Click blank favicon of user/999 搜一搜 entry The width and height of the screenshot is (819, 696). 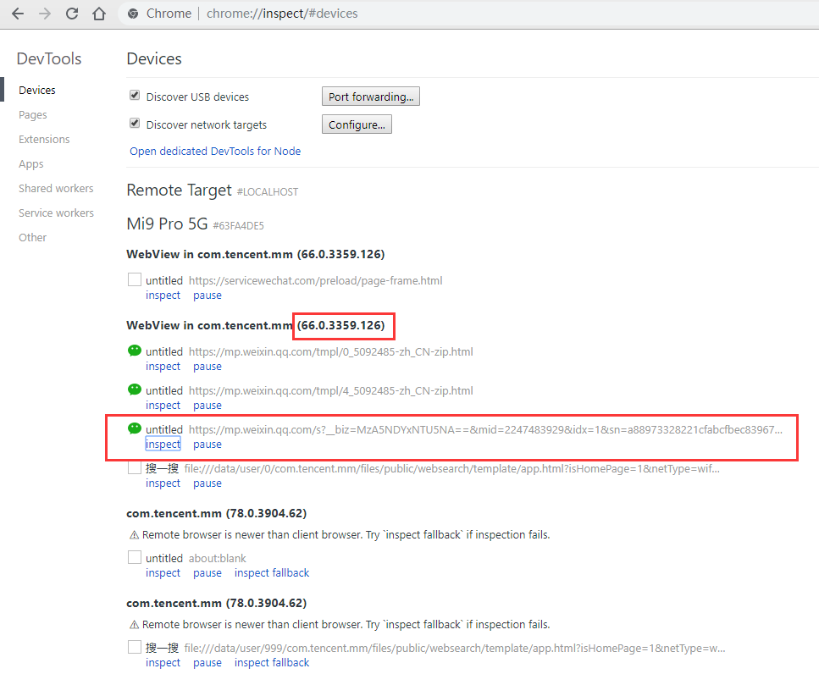coord(134,647)
